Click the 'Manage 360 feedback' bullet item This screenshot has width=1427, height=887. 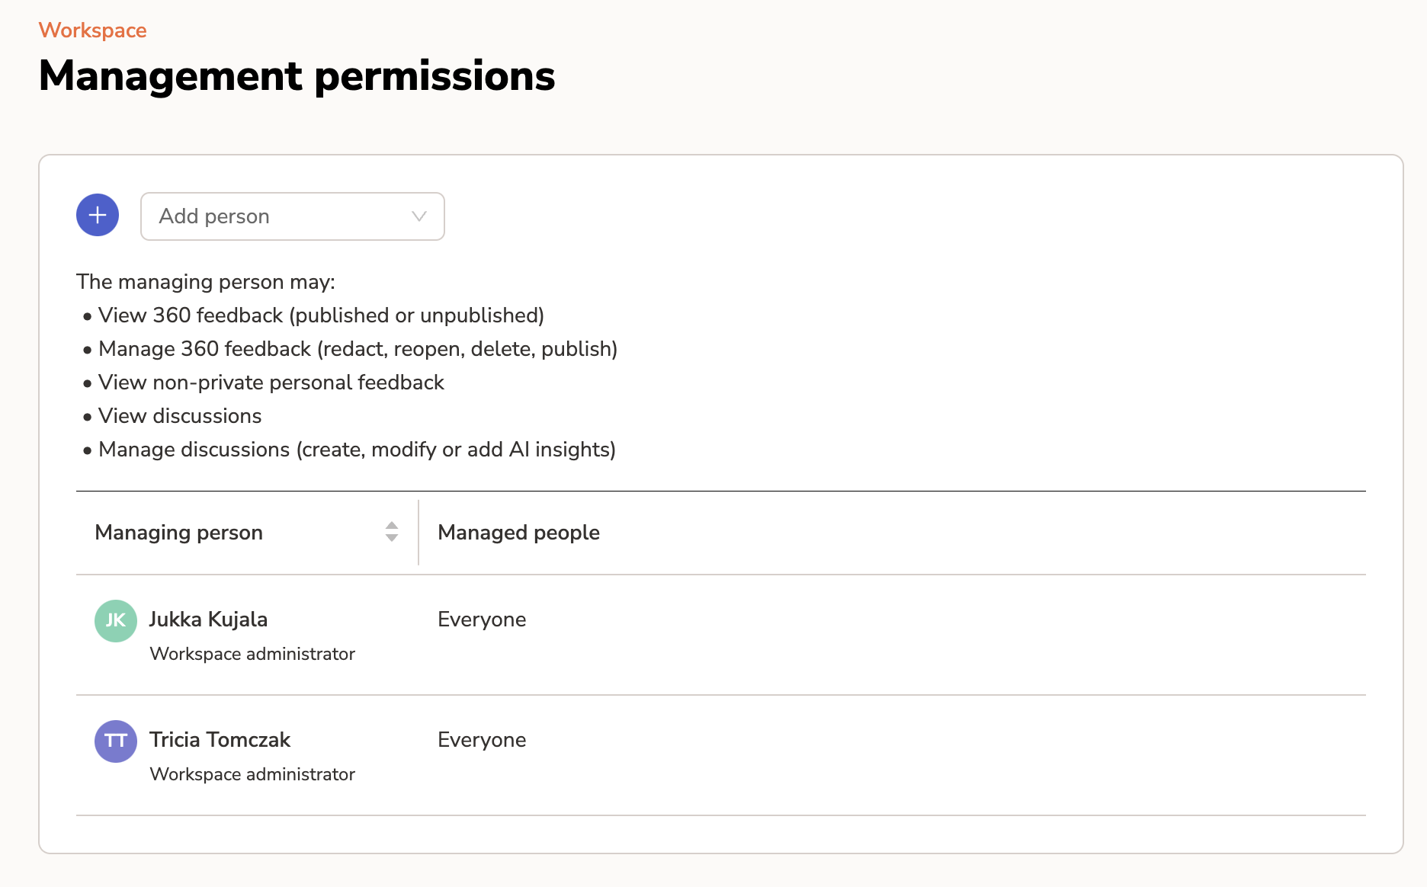358,349
